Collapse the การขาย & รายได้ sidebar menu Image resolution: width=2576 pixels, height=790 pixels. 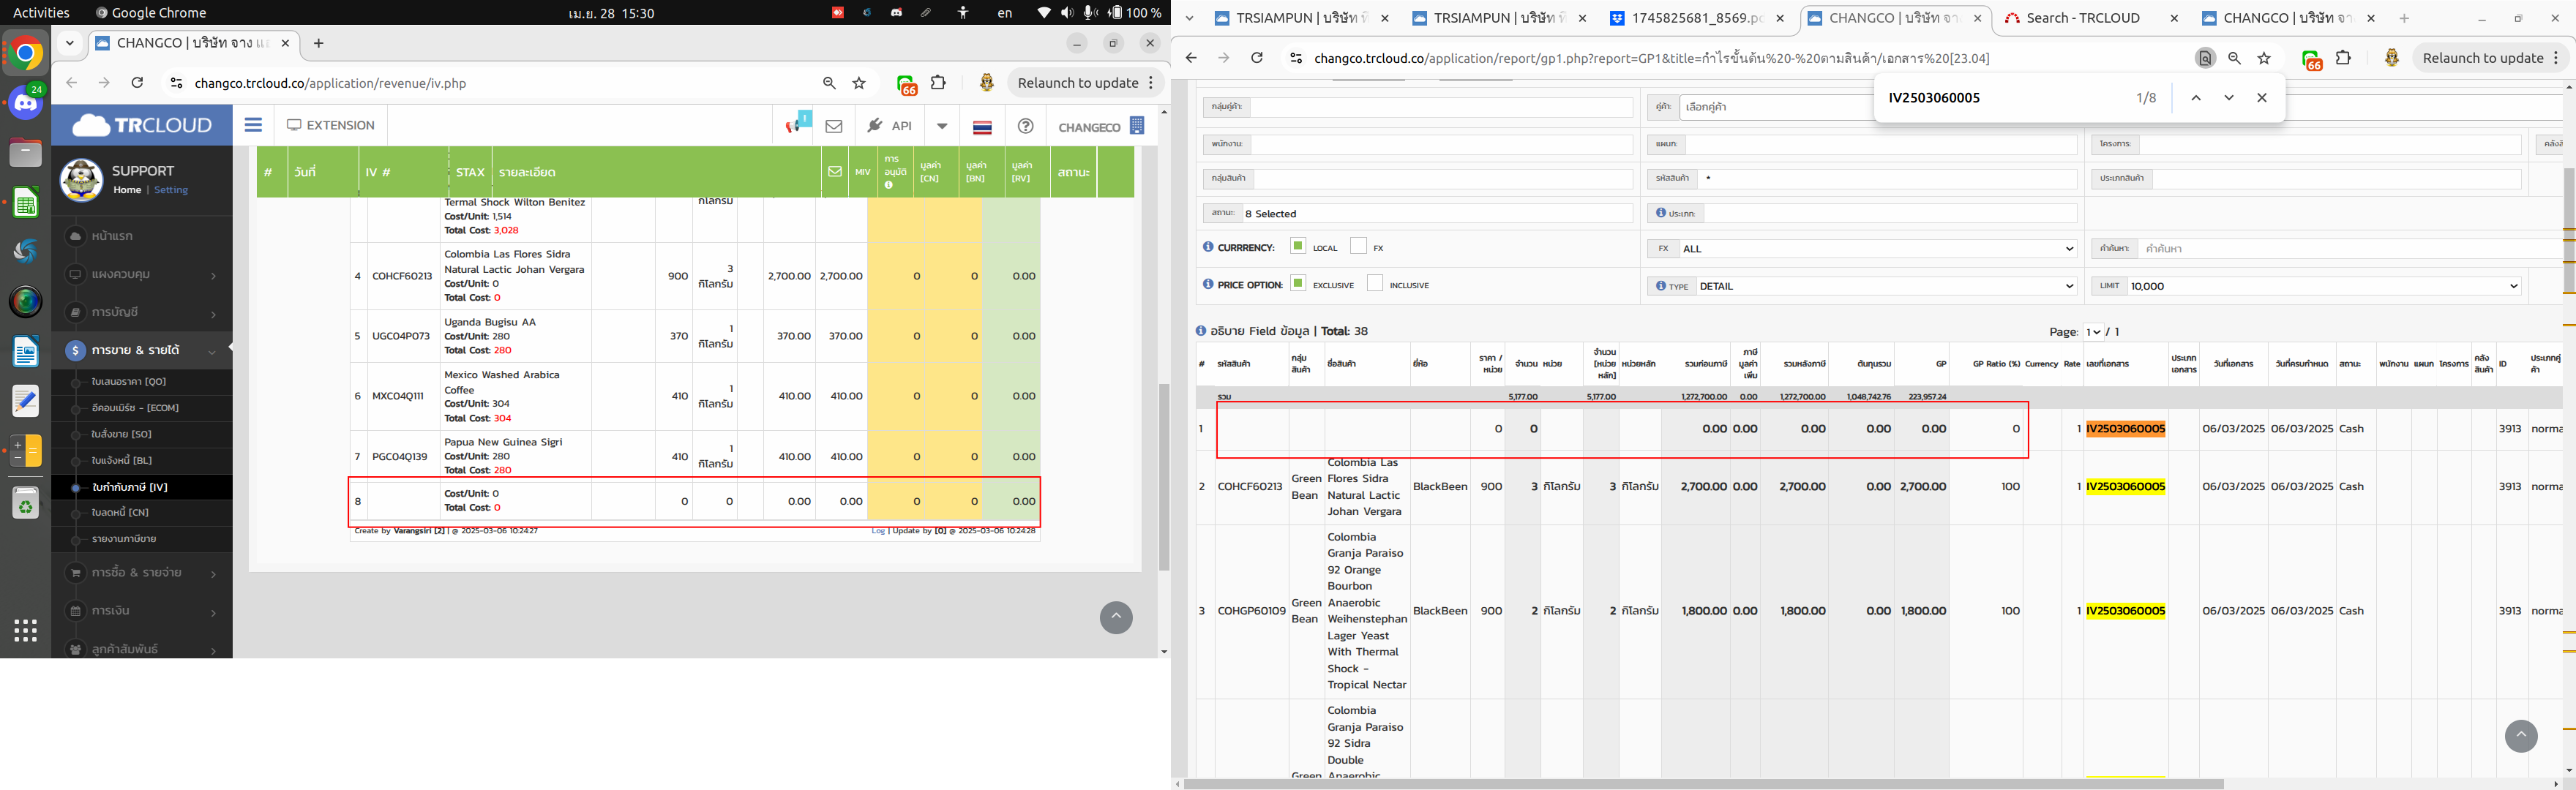[x=142, y=350]
